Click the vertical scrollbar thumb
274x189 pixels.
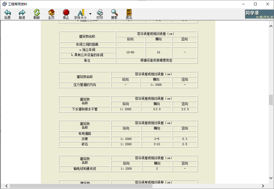pos(271,100)
